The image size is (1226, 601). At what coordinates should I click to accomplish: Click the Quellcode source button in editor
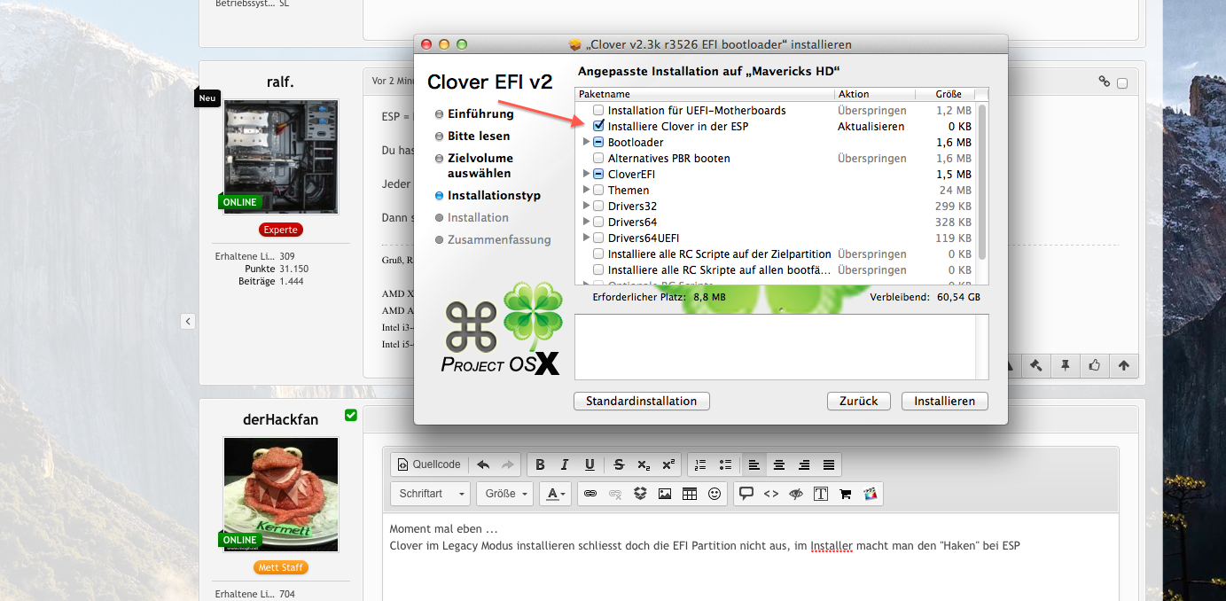(x=429, y=464)
